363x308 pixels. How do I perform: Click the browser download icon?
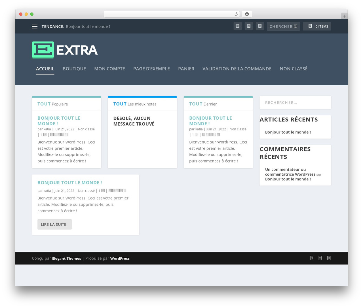247,14
